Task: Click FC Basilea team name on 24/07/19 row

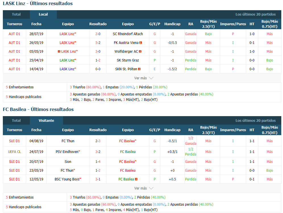Action: coord(128,152)
